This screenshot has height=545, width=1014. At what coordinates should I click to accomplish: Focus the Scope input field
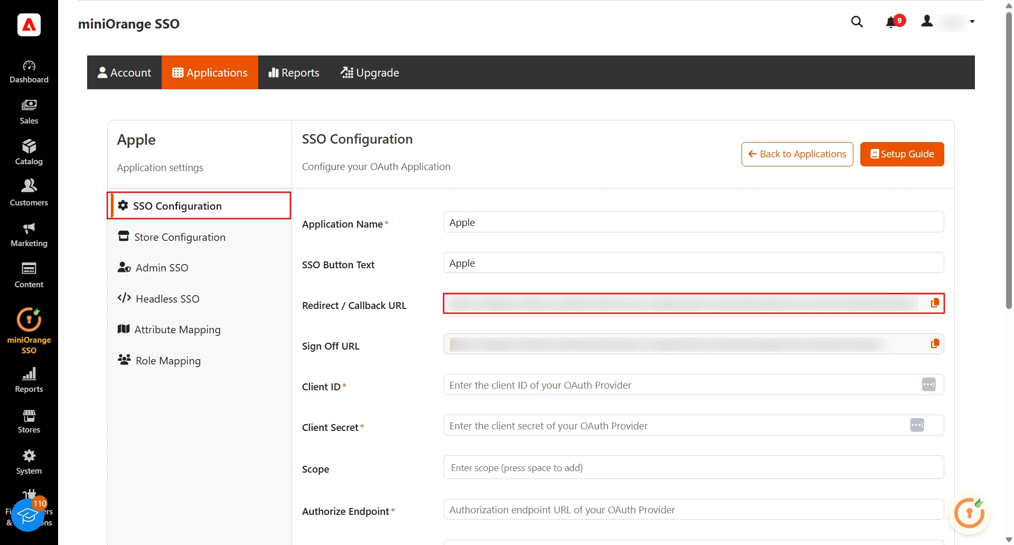pyautogui.click(x=693, y=467)
